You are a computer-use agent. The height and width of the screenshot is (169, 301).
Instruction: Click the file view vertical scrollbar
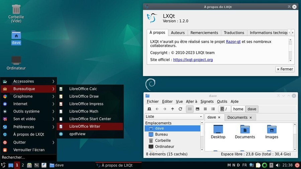[295, 137]
